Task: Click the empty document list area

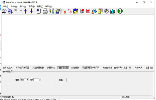Action: click(x=78, y=40)
